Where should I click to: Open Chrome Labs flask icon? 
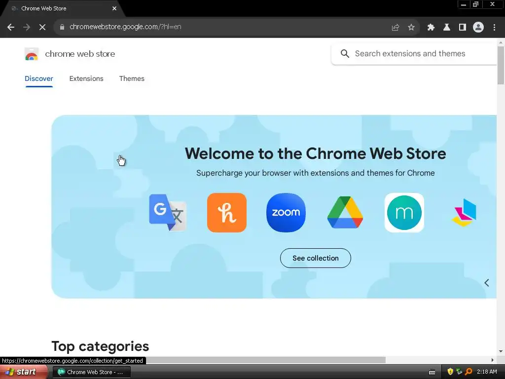coord(446,28)
